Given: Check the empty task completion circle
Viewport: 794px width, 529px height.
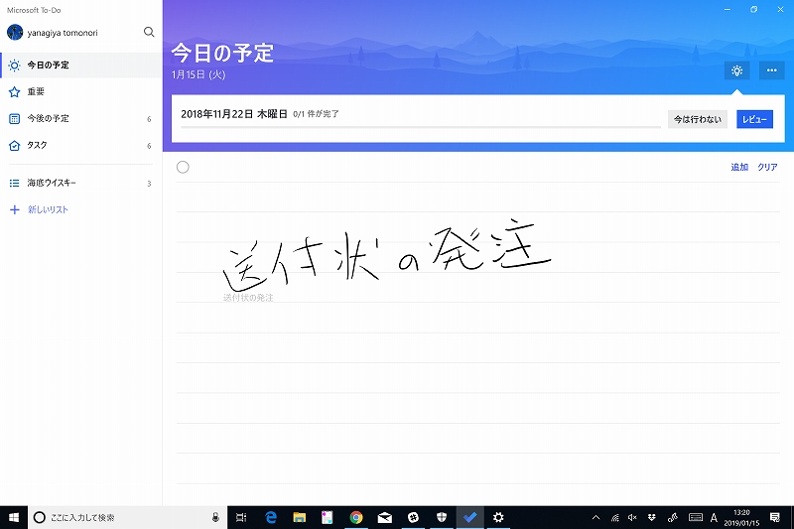Looking at the screenshot, I should [183, 167].
